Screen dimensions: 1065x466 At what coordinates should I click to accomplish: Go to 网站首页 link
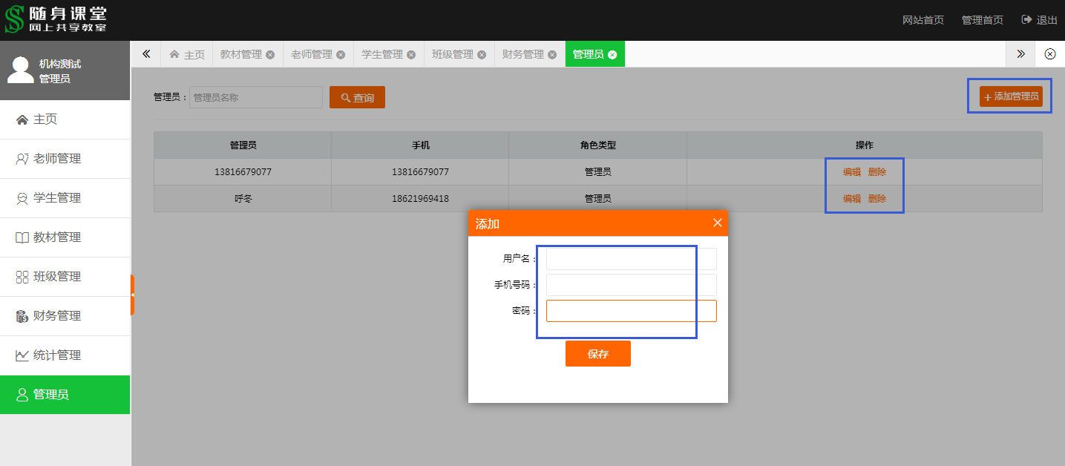(923, 20)
